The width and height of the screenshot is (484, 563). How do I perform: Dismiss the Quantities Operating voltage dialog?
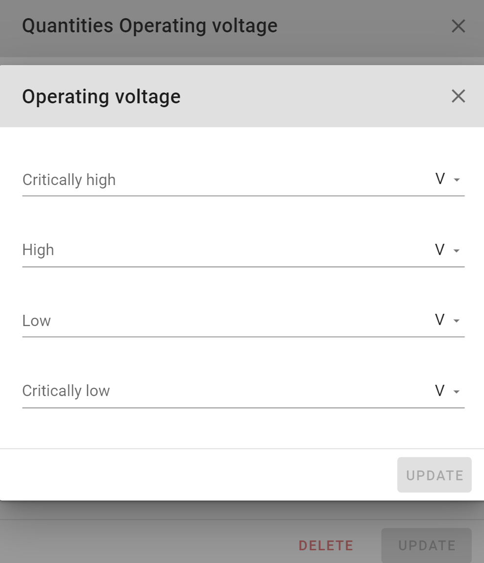[458, 25]
